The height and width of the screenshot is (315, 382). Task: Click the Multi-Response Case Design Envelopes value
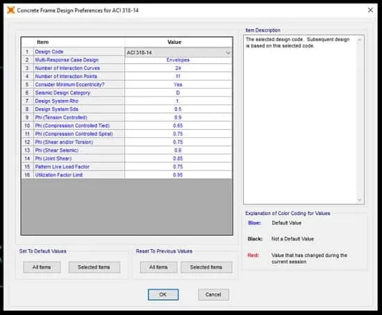178,60
